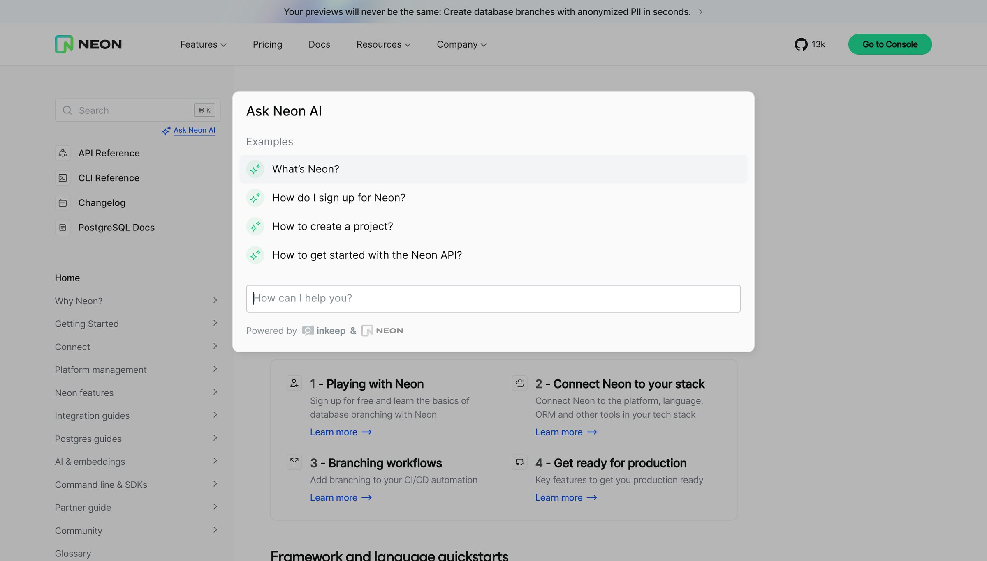Expand the Resources dropdown menu

[x=383, y=44]
